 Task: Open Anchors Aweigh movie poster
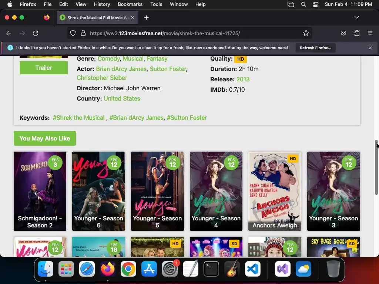(x=275, y=191)
